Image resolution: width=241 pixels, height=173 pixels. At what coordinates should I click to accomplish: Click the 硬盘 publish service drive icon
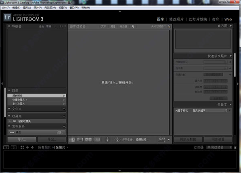12,132
